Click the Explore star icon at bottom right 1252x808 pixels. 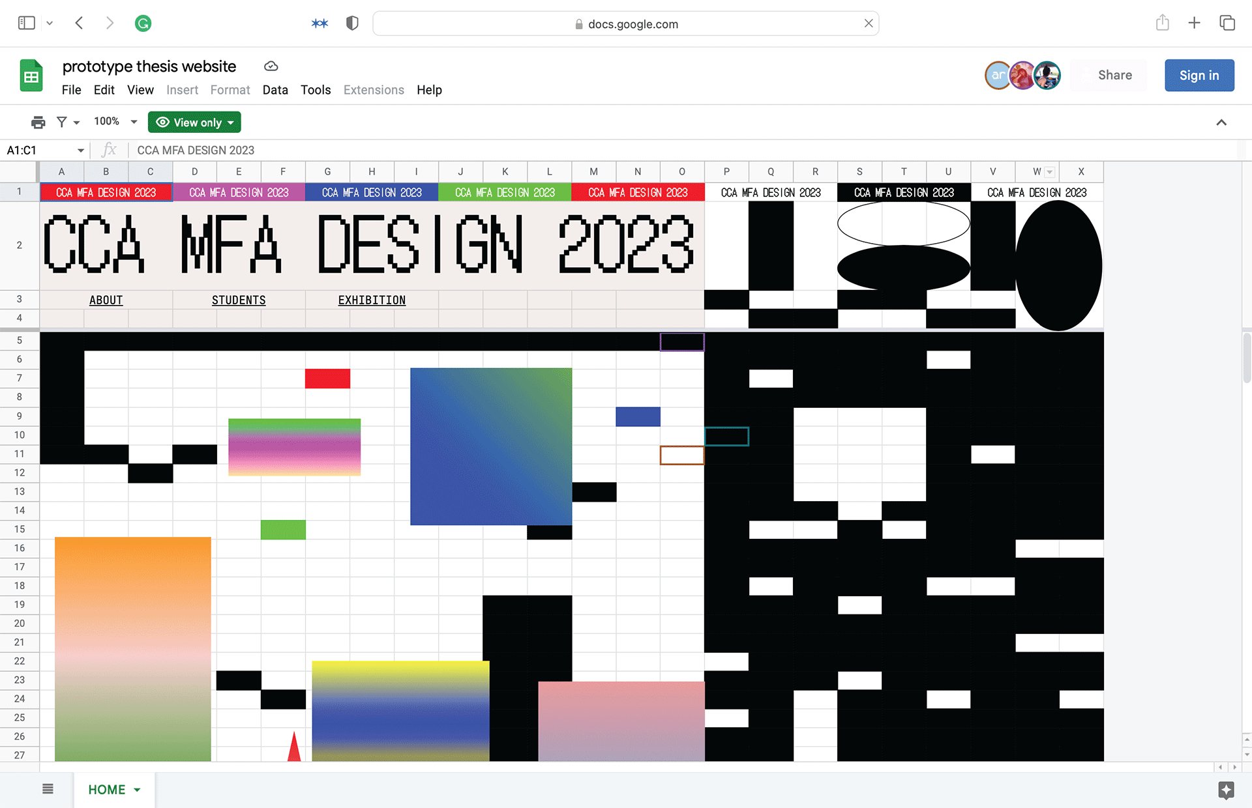(x=1226, y=790)
